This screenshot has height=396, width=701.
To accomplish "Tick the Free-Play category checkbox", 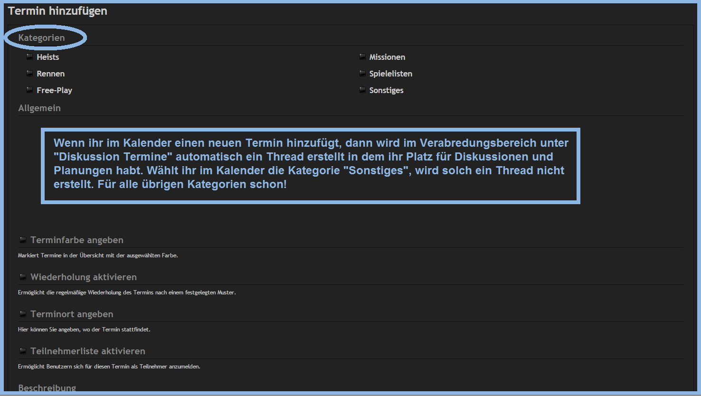I will [x=30, y=90].
